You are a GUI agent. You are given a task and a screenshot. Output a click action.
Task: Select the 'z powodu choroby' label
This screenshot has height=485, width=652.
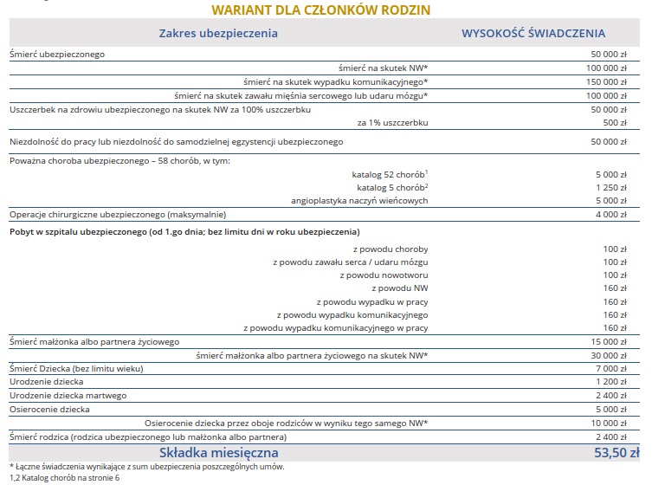pyautogui.click(x=391, y=249)
